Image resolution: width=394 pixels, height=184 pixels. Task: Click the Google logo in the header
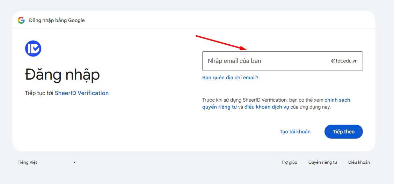(21, 20)
